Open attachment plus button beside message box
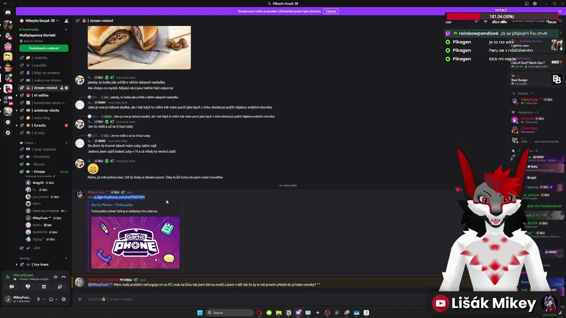This screenshot has height=318, width=566. pyautogui.click(x=80, y=299)
